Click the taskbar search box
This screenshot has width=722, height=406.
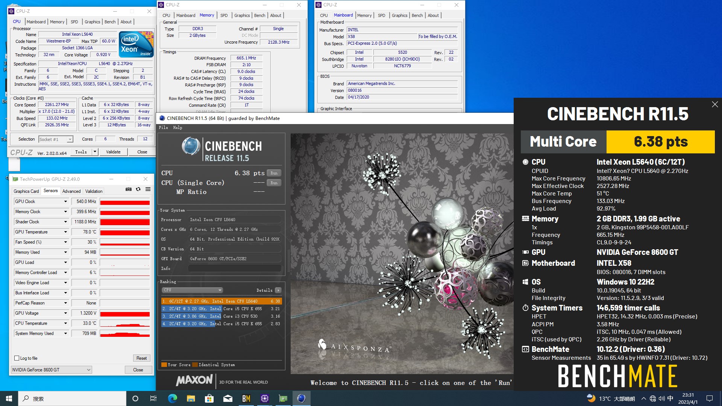[x=72, y=398]
